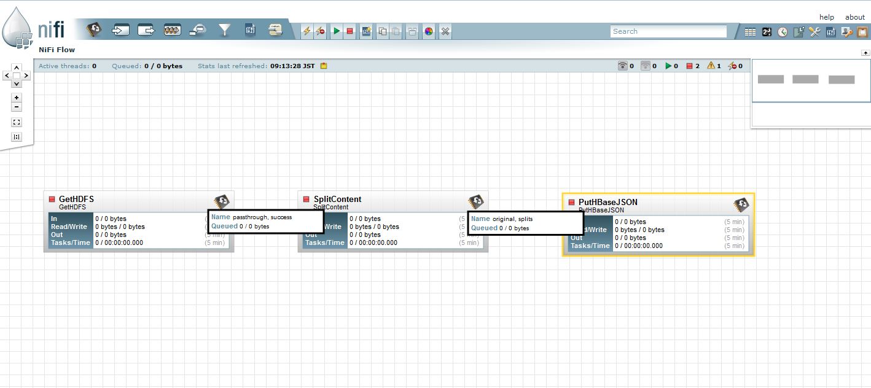Image resolution: width=871 pixels, height=388 pixels.
Task: Disable the selected processor via crossed lightning icon
Action: [321, 31]
